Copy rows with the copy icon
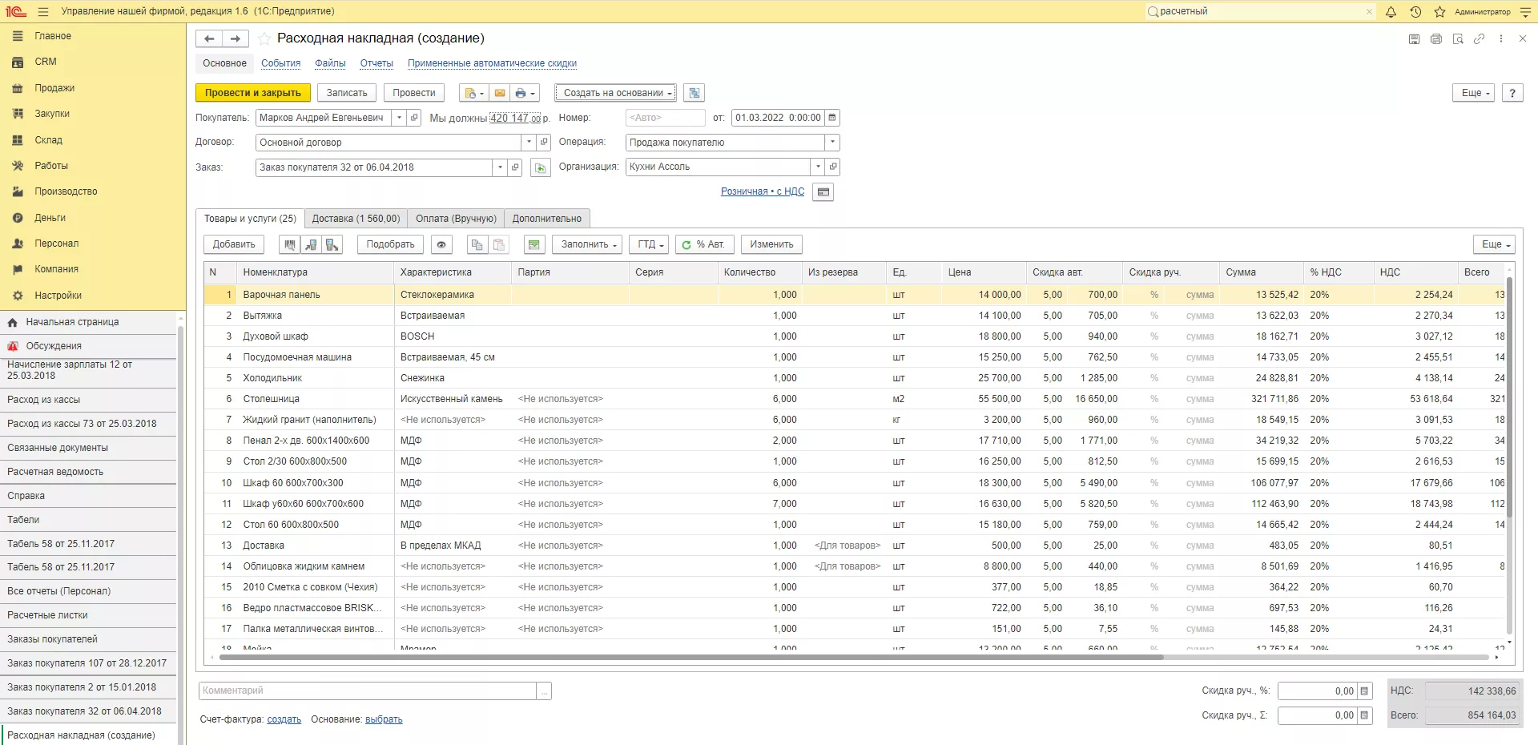 pos(477,244)
